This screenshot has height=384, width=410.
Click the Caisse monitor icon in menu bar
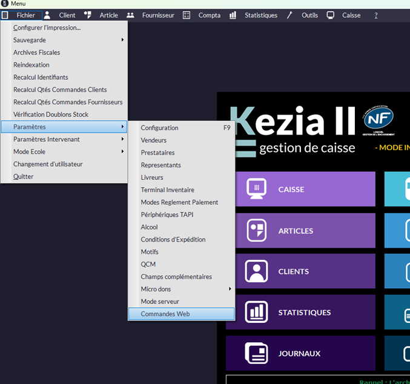point(331,15)
